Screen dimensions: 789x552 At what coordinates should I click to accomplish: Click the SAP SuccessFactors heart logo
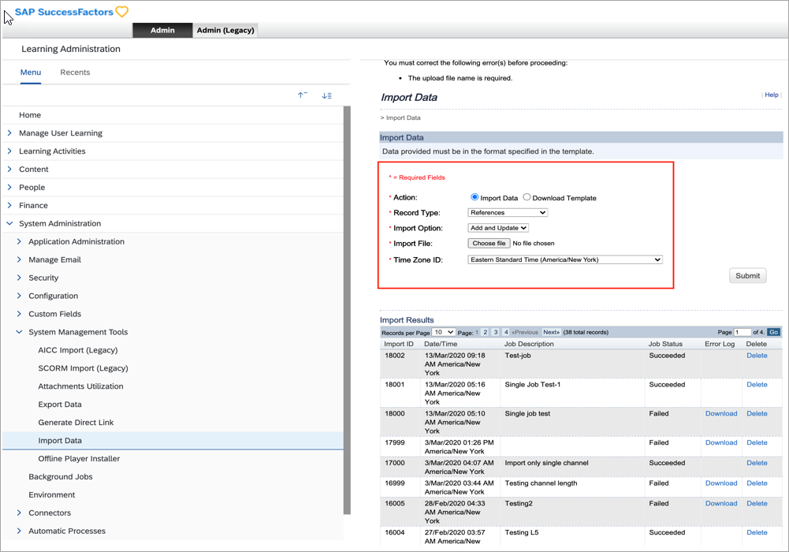pyautogui.click(x=121, y=12)
